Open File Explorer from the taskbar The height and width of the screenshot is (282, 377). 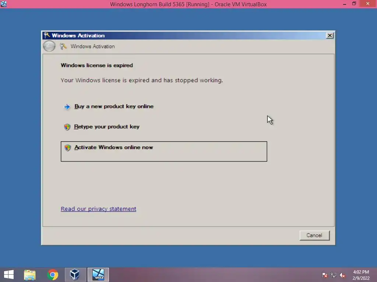30,275
